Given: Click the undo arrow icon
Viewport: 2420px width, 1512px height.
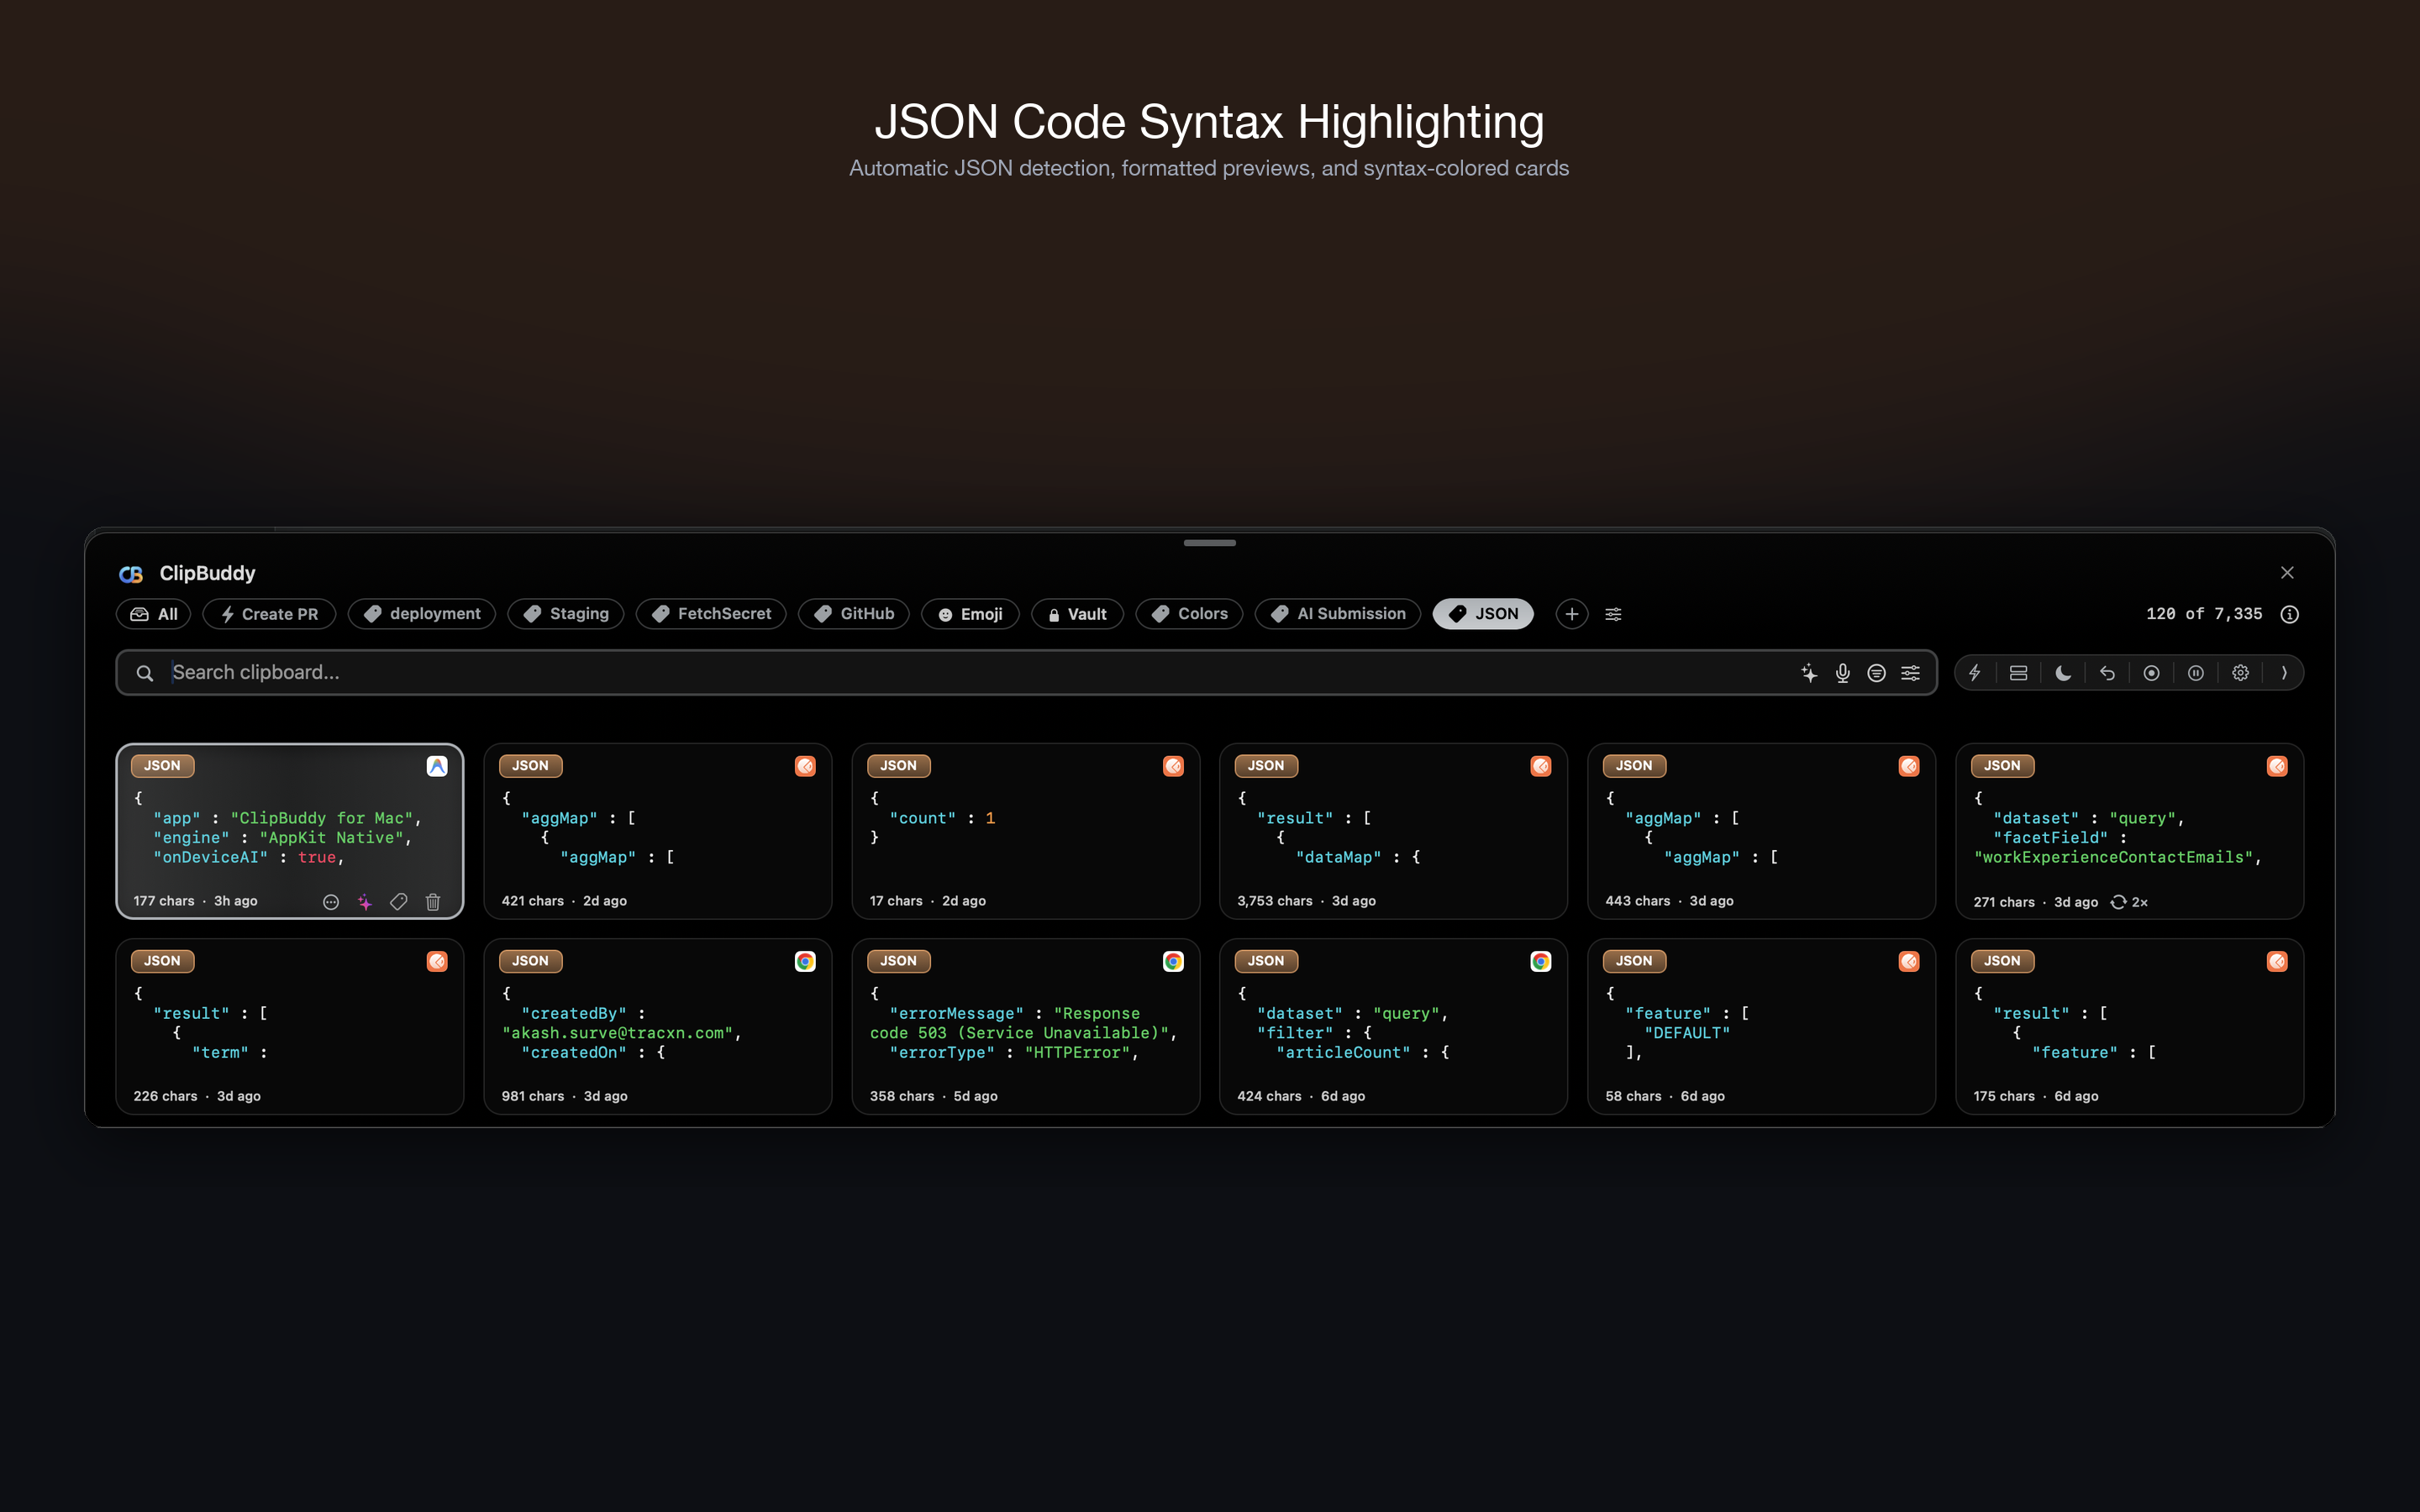Looking at the screenshot, I should pos(2107,673).
